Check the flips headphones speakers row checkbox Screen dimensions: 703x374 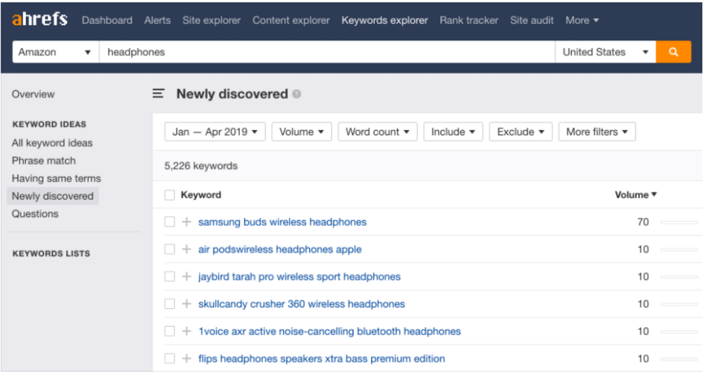click(170, 359)
